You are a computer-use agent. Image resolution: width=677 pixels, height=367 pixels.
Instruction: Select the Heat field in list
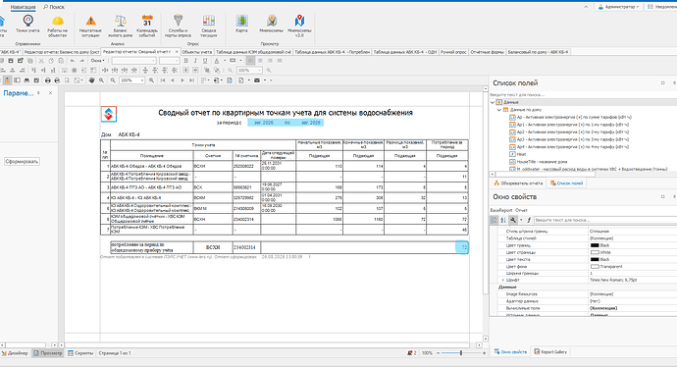point(518,155)
